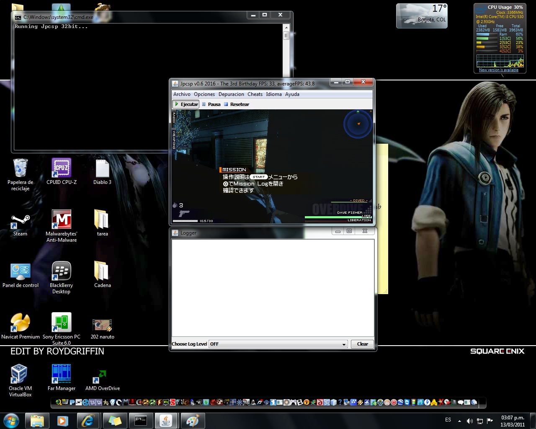The image size is (536, 429).
Task: Open the Opciones menu in Jpcsp
Action: pyautogui.click(x=204, y=94)
